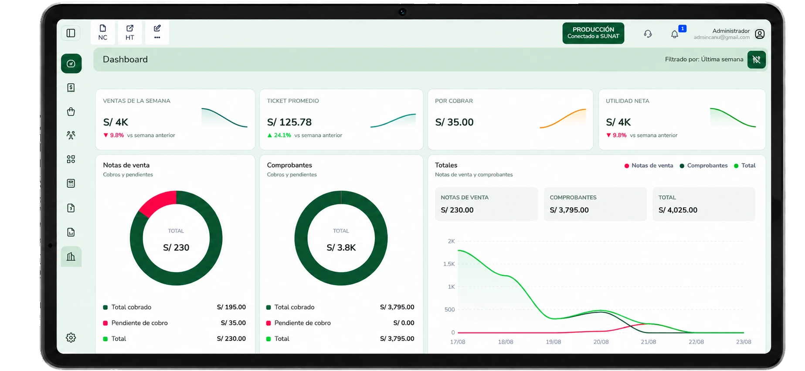The height and width of the screenshot is (371, 805).
Task: Click the 'Pendiente de cobro' S/ 35.00 row
Action: (174, 323)
